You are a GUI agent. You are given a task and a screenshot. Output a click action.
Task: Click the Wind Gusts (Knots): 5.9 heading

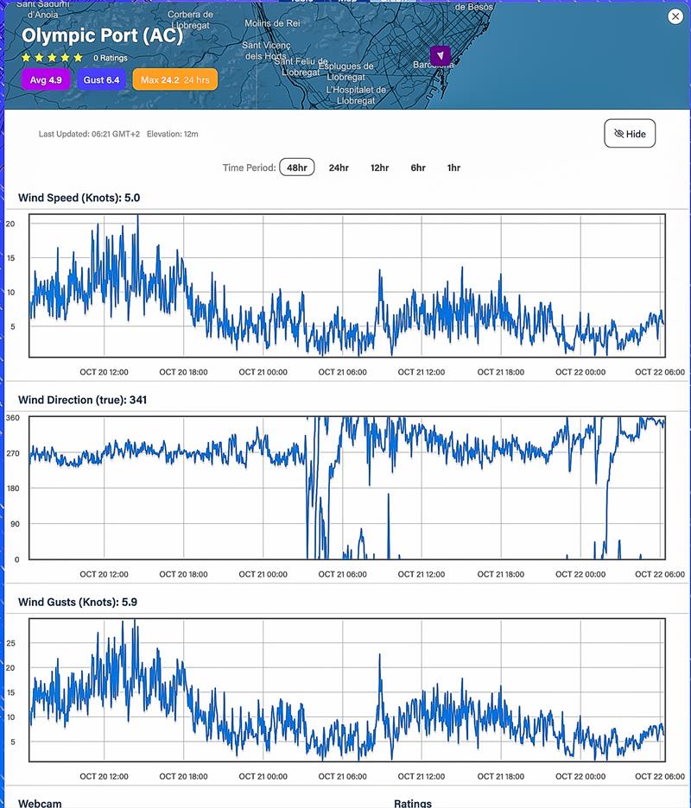[x=78, y=602]
